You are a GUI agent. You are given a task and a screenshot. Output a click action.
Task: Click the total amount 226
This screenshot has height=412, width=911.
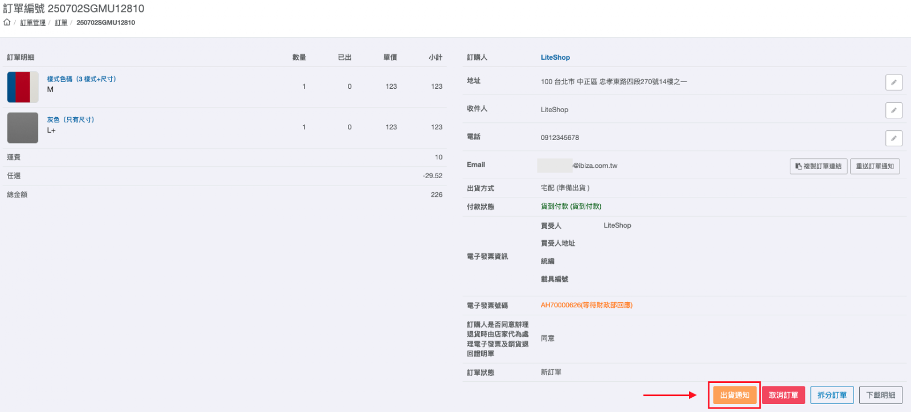click(437, 195)
